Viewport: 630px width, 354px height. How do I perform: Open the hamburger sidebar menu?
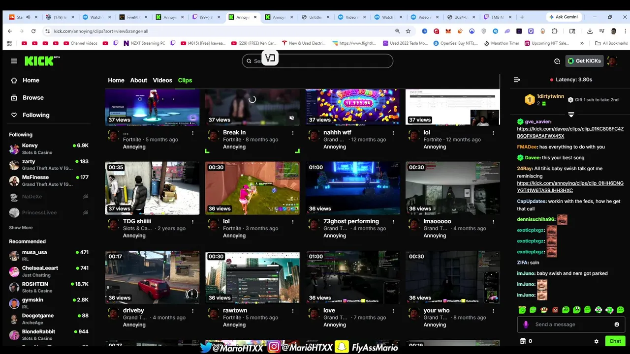tap(14, 61)
